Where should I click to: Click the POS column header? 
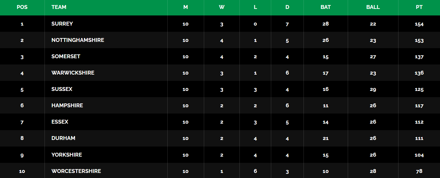[x=22, y=7]
